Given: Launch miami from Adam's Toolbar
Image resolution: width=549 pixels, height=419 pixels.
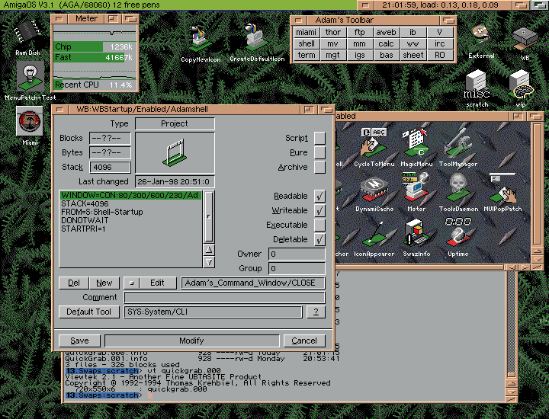Looking at the screenshot, I should [x=306, y=32].
